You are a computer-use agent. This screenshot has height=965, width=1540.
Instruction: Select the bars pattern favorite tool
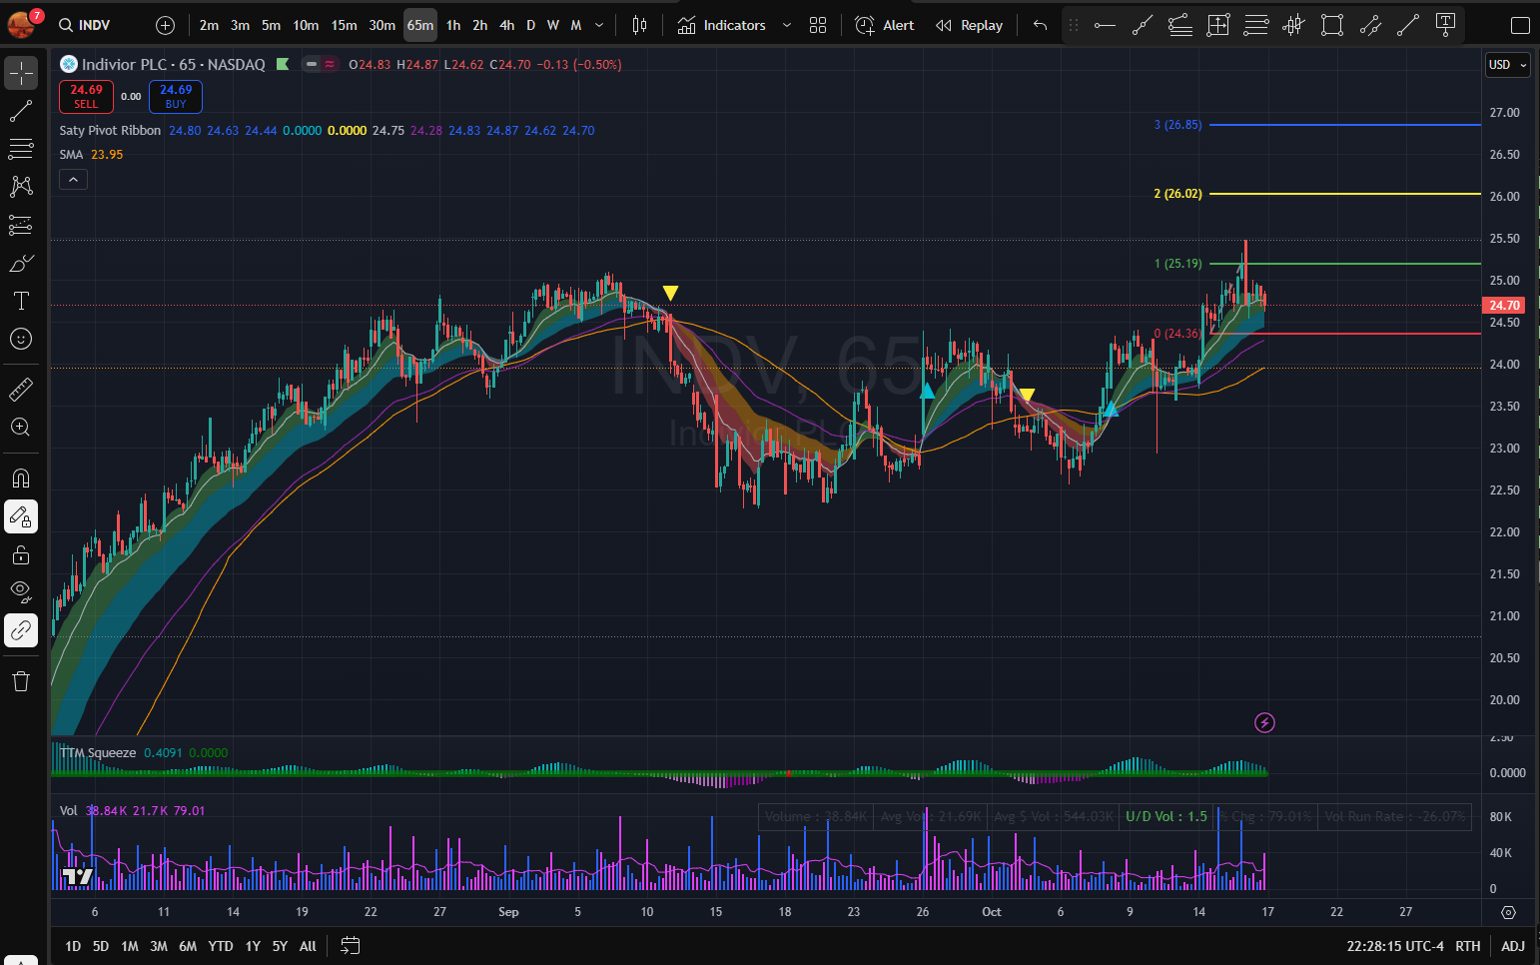tap(1294, 25)
